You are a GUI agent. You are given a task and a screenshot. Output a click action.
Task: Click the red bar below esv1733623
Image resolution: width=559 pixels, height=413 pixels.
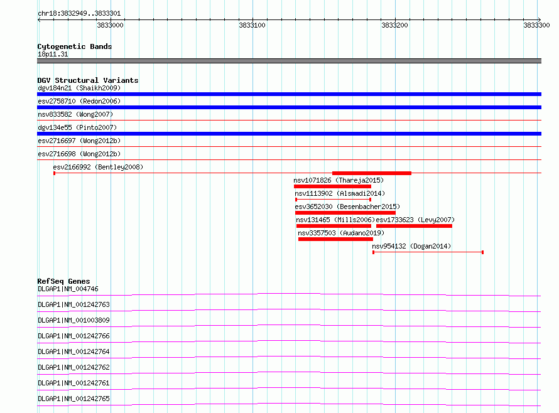pyautogui.click(x=415, y=226)
